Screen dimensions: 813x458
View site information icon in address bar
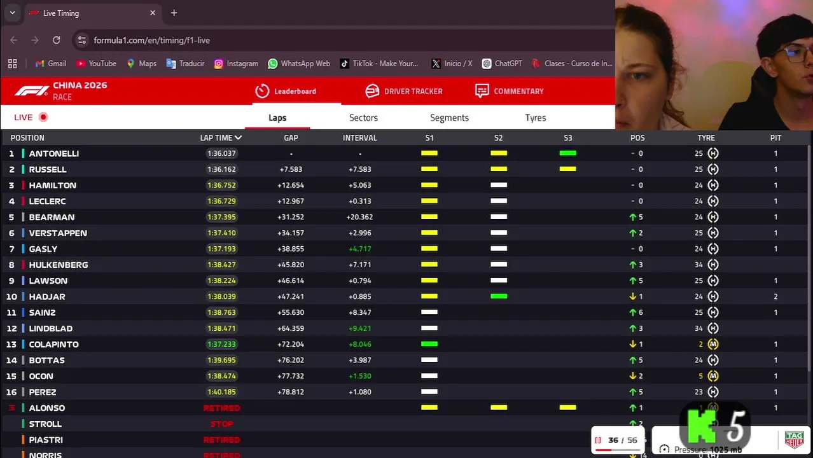tap(81, 40)
